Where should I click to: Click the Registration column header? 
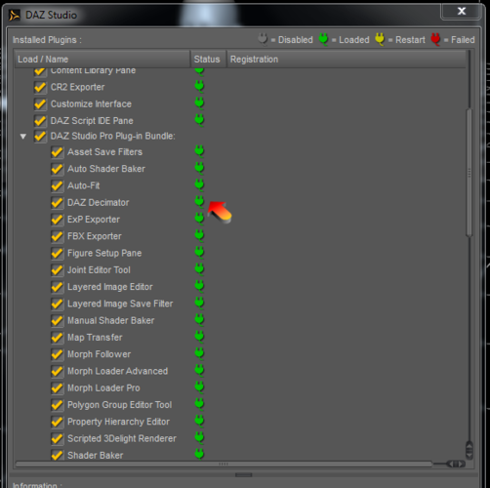(x=347, y=60)
